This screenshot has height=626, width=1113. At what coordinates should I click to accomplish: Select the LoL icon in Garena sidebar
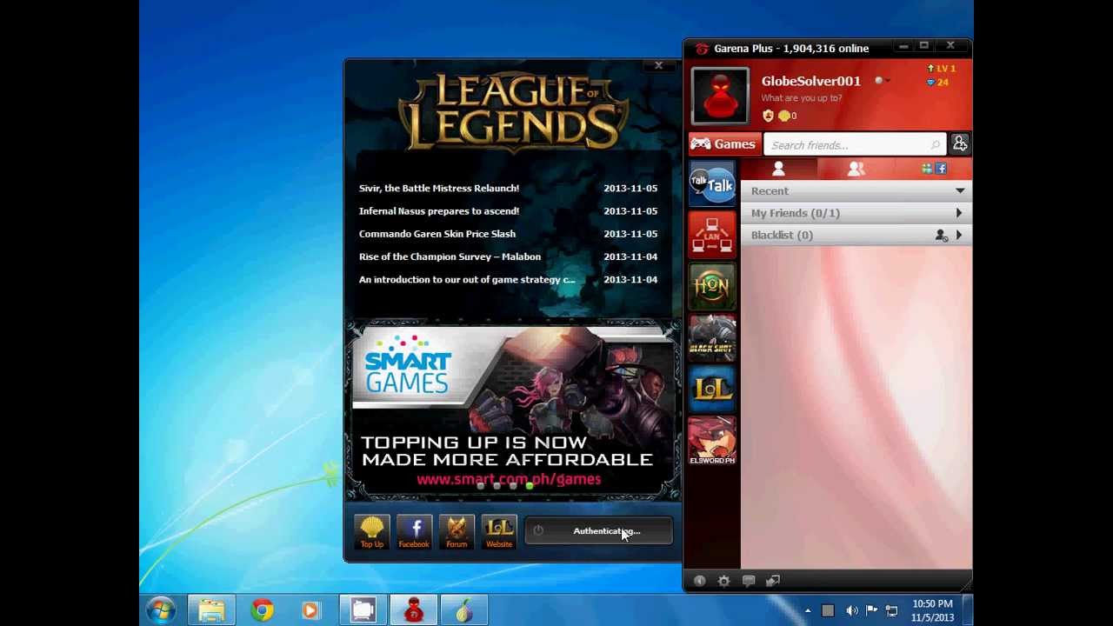[x=712, y=390]
